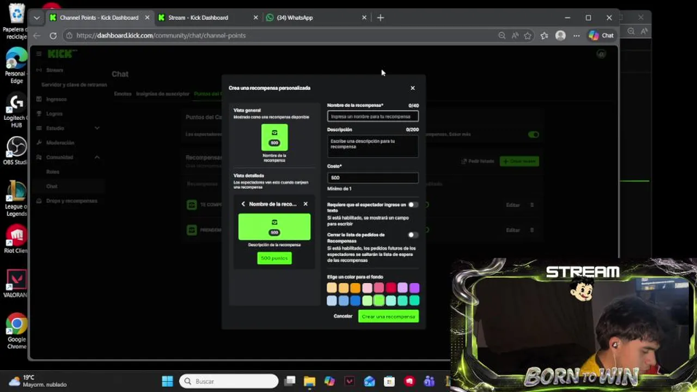697x392 pixels.
Task: Open Copilot Chat in Edge
Action: coord(601,35)
